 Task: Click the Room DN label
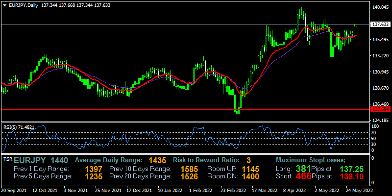222,176
